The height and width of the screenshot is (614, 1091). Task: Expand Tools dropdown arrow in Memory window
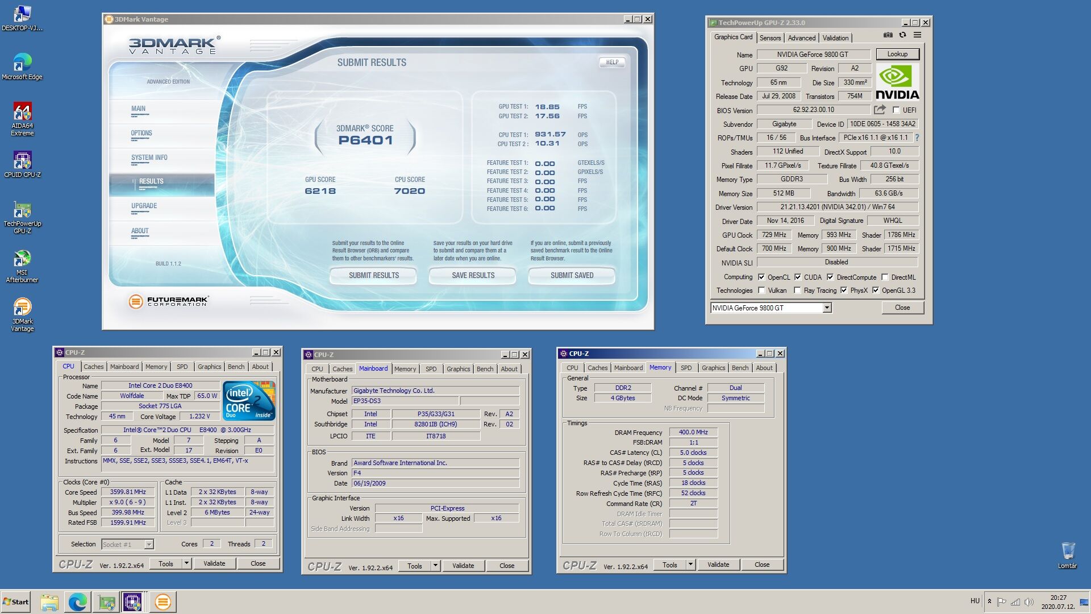(x=690, y=565)
